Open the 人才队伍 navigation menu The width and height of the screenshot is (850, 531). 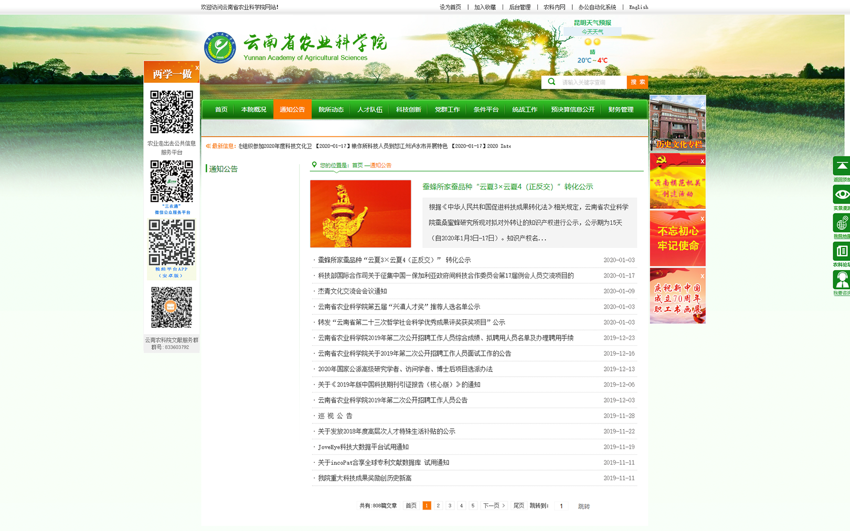tap(369, 110)
